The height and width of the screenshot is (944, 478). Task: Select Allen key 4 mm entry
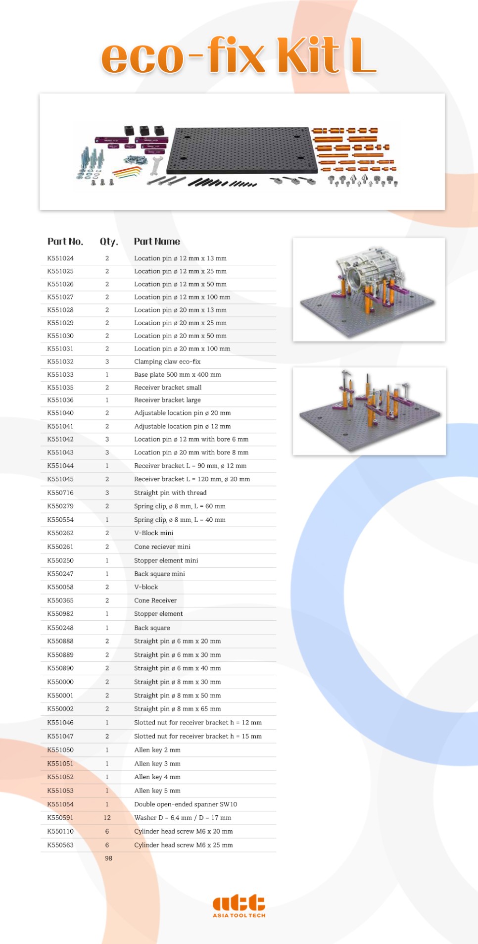pos(157,777)
